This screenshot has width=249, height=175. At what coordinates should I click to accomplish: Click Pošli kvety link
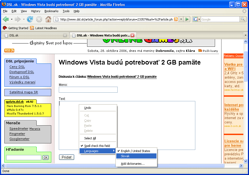[210, 51]
